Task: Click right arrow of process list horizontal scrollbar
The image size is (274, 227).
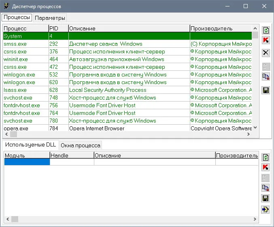Action: pyautogui.click(x=249, y=134)
